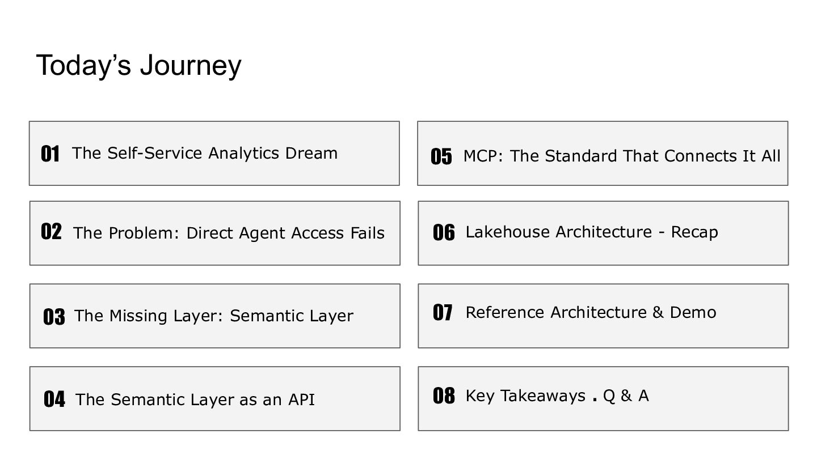Click the Key Takeaways text
The image size is (817, 459).
[525, 396]
